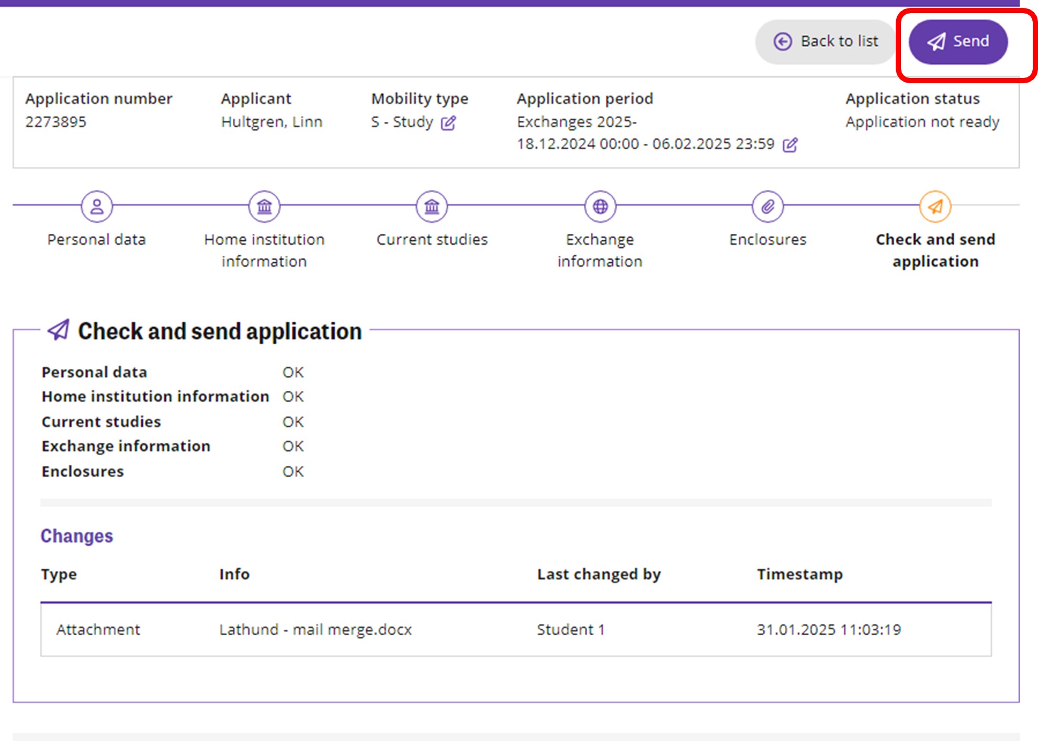Click the Timestamp column header
Screen dimensions: 1038x741
point(799,574)
